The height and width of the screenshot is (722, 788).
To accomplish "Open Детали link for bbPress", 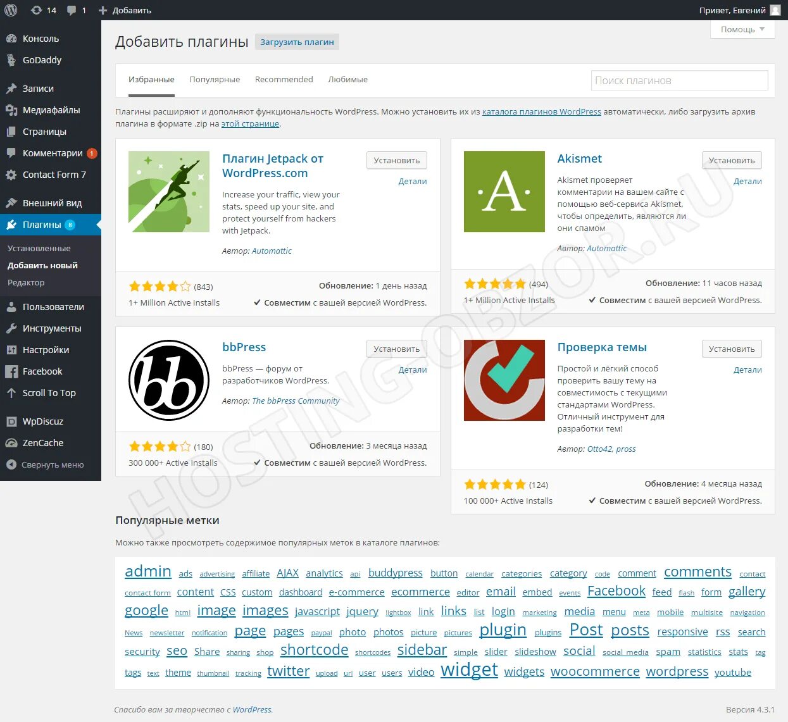I will pos(413,370).
